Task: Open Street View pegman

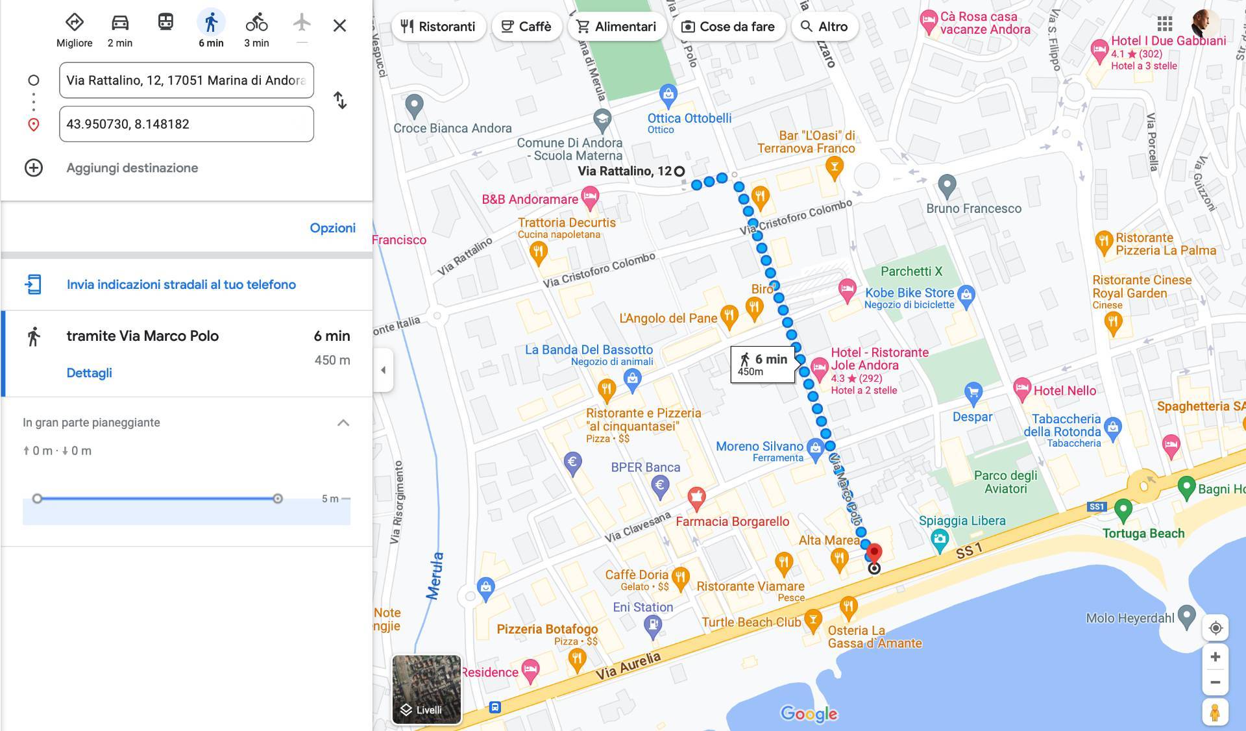Action: (x=1215, y=712)
